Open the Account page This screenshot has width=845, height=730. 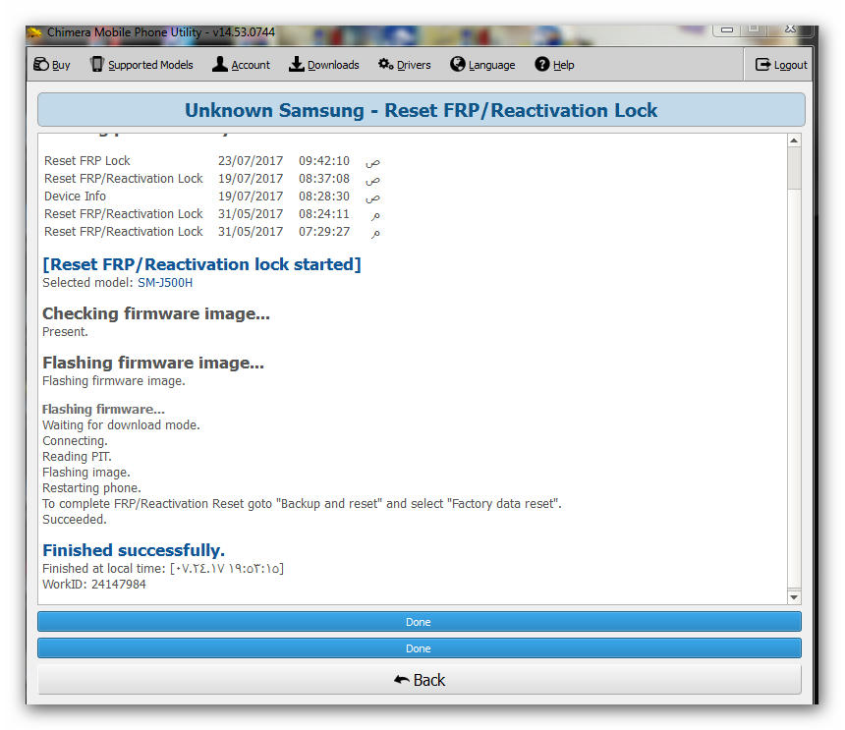[x=241, y=65]
